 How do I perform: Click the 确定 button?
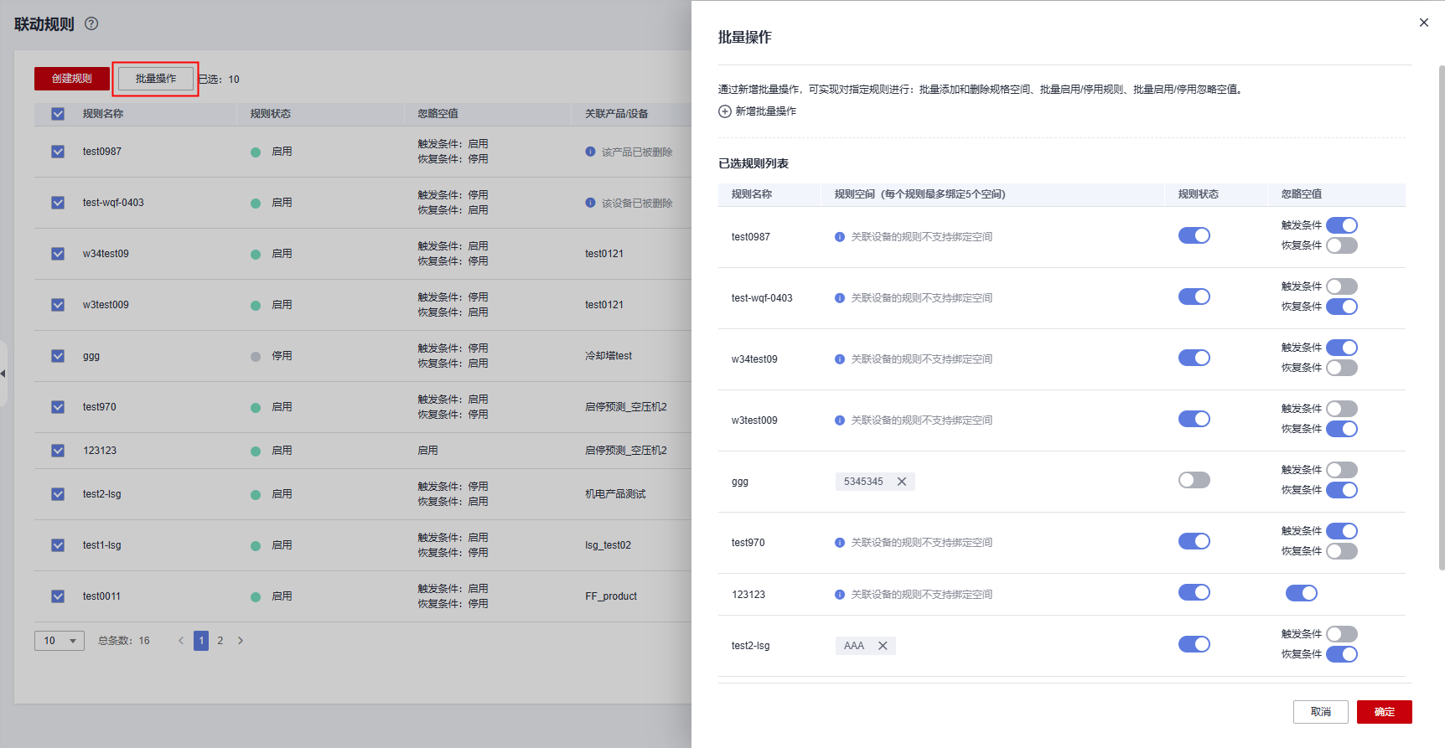1385,712
